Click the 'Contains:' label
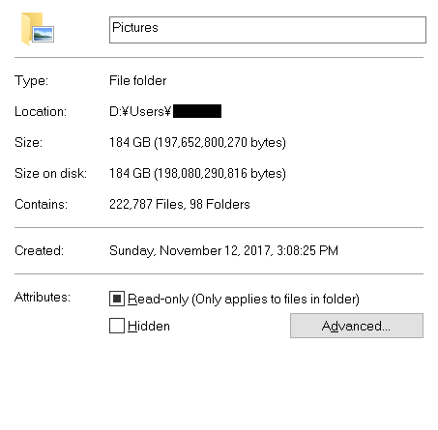 pyautogui.click(x=41, y=204)
